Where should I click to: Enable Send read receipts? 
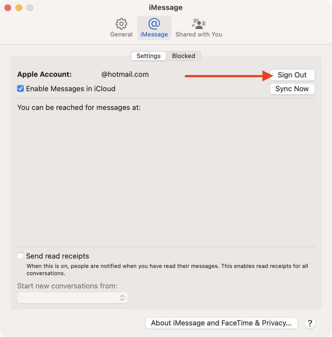coord(20,256)
